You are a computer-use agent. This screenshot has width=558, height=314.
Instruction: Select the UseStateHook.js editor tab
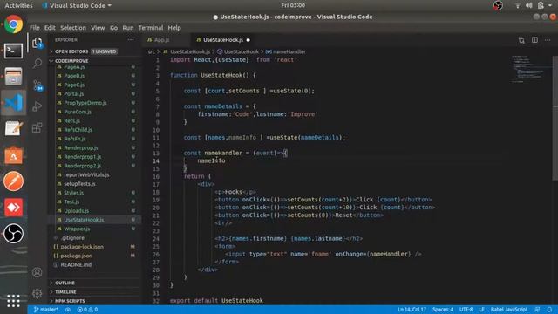(x=223, y=40)
